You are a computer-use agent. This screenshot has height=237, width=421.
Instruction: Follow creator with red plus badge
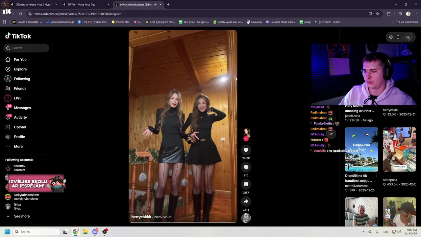[x=246, y=139]
